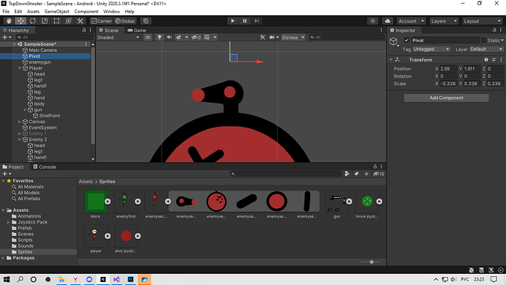The image size is (506, 285).
Task: Enable the Static checkbox
Action: [483, 40]
